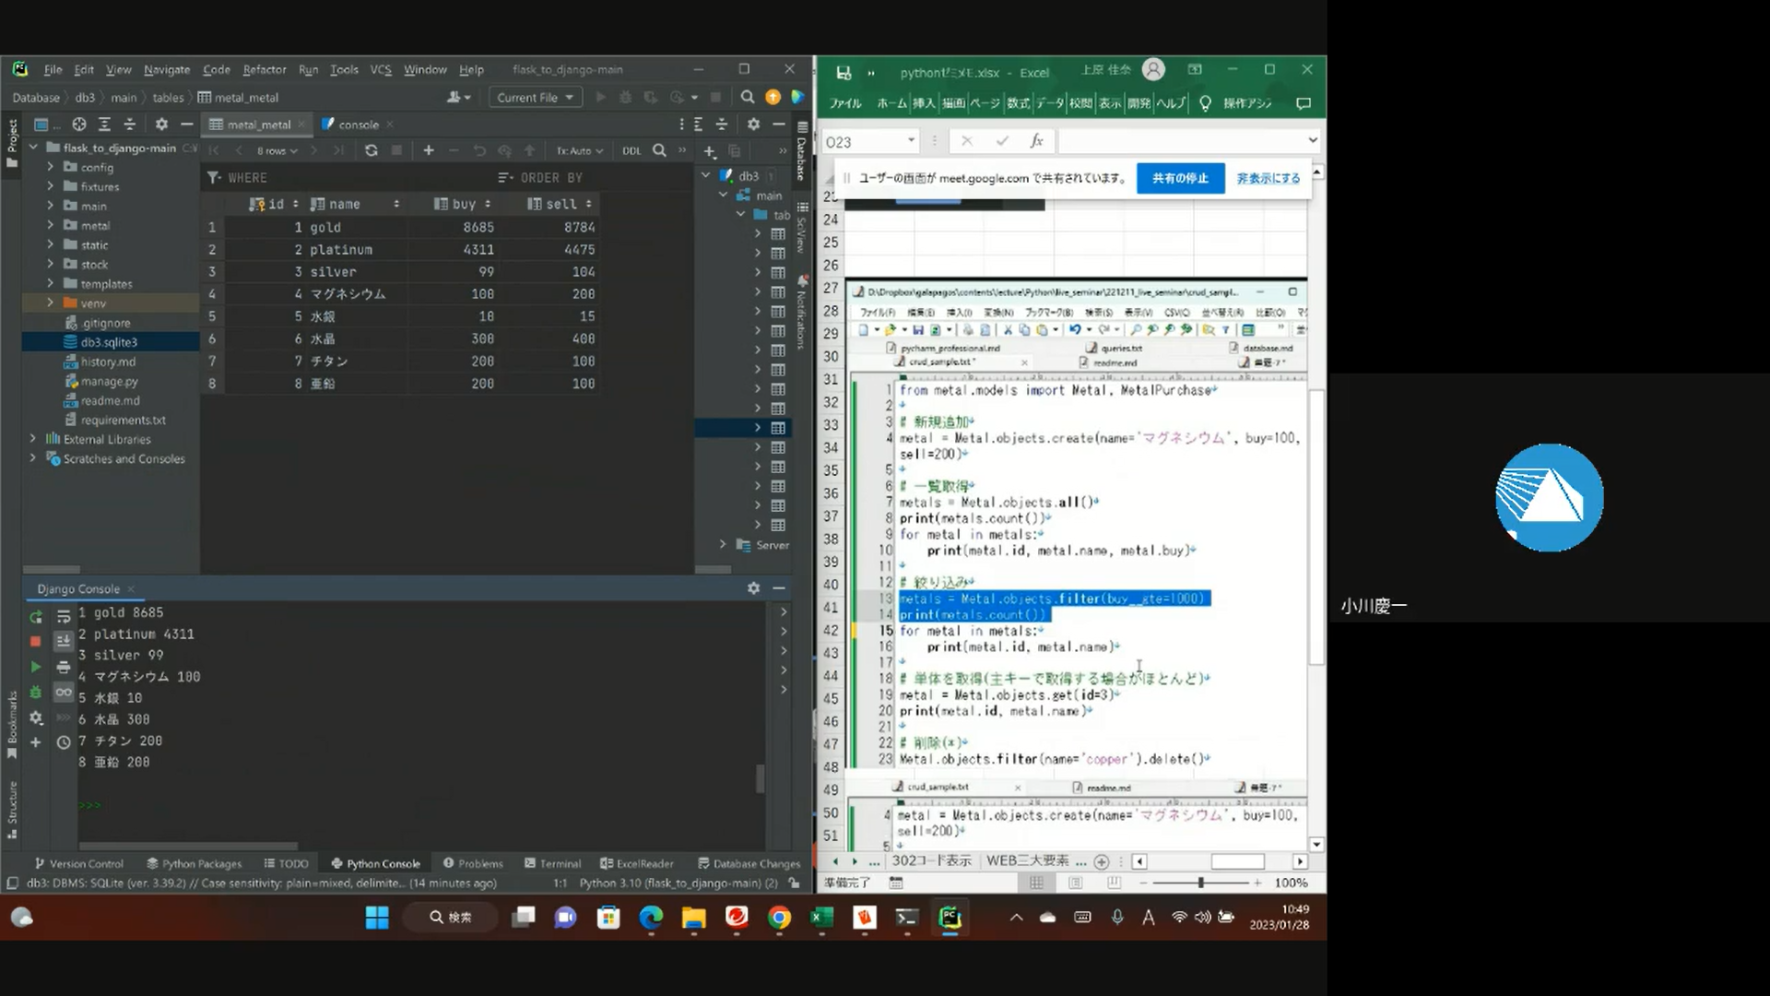Reload the metal_metal table data
This screenshot has height=996, width=1770.
371,150
